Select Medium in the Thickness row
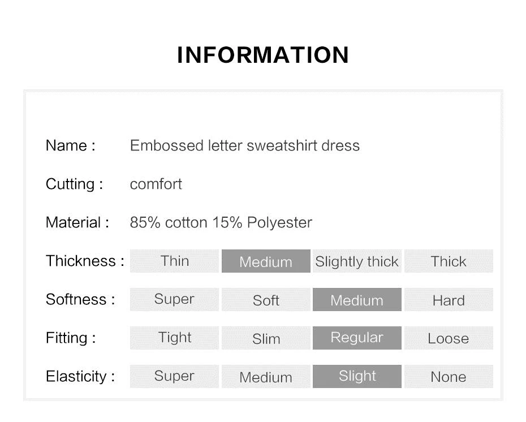Image resolution: width=526 pixels, height=422 pixels. [x=266, y=261]
